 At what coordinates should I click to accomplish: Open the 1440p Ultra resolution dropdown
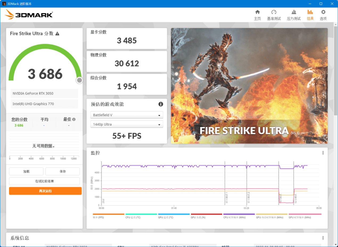(x=127, y=124)
